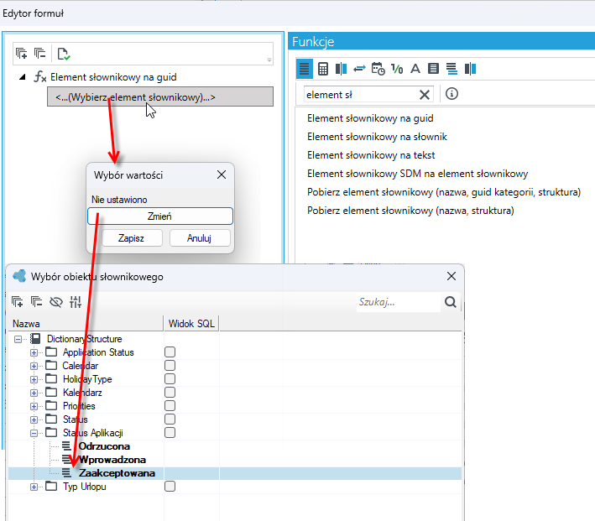The width and height of the screenshot is (595, 521).
Task: Check the Widok SQL box for Status Aplikacji
Action: coord(170,433)
